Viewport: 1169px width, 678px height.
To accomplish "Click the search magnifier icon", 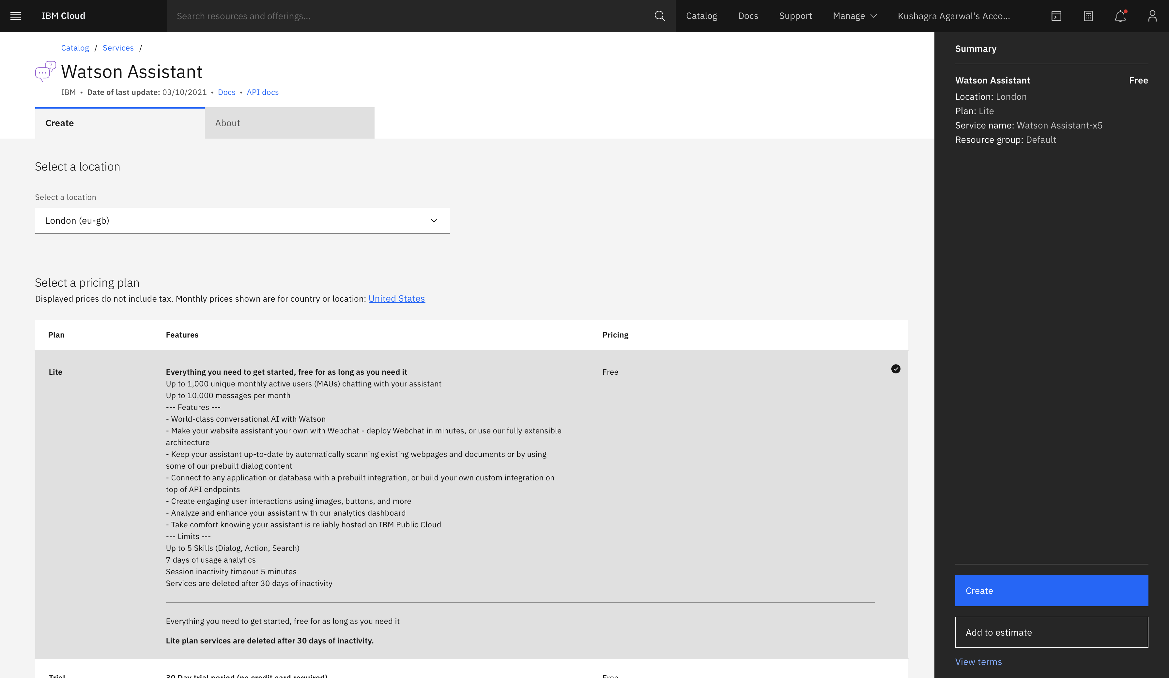I will pos(659,16).
